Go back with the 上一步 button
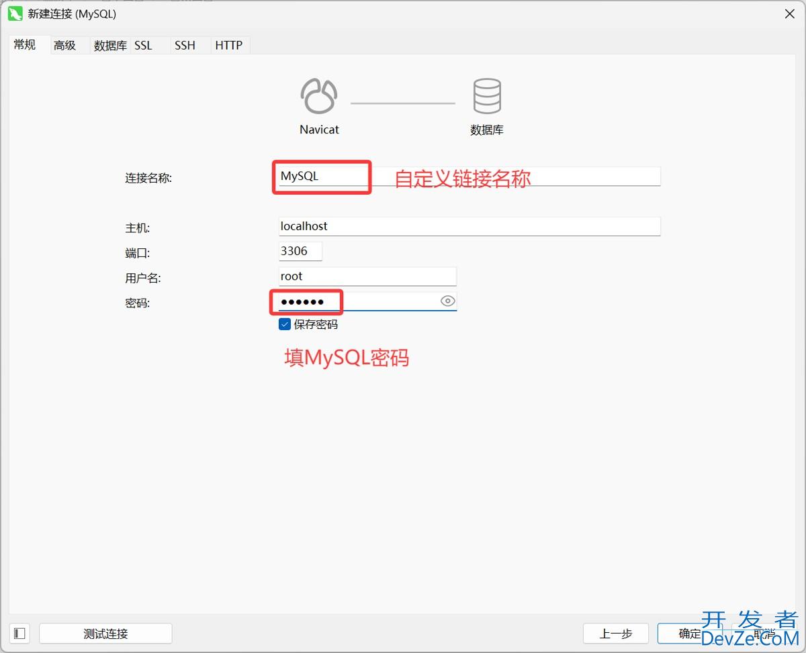This screenshot has height=653, width=806. pyautogui.click(x=615, y=633)
